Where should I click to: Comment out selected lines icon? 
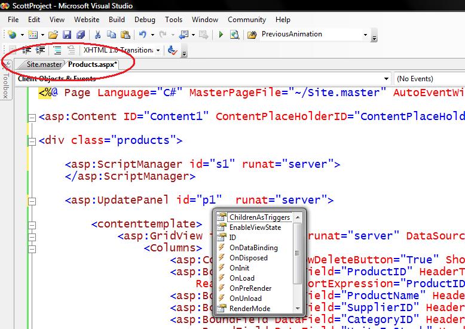point(57,50)
